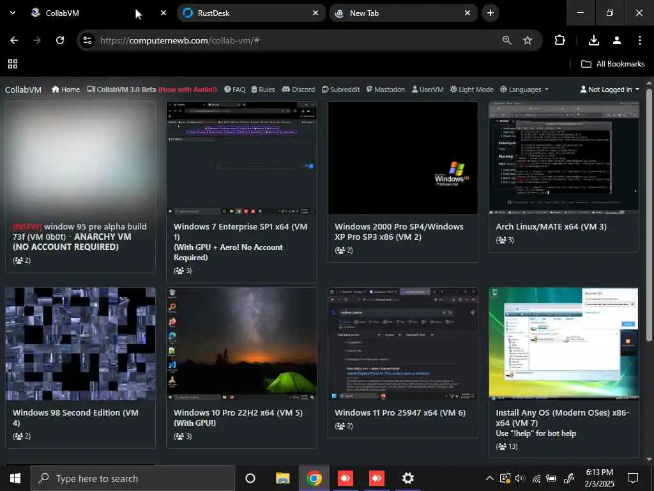Screen dimensions: 654x491
Task: Go forward with the browser arrow
Action: click(x=37, y=40)
